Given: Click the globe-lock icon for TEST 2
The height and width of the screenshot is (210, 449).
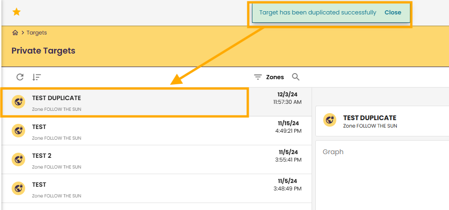Looking at the screenshot, I should coord(18,160).
